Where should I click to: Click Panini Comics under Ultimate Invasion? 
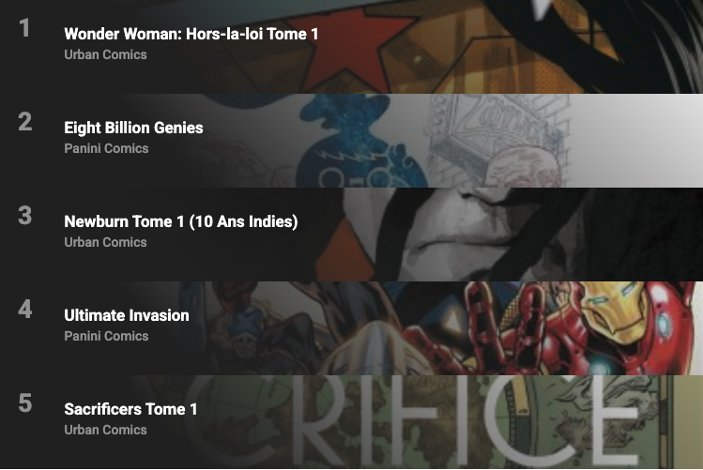[x=106, y=336]
